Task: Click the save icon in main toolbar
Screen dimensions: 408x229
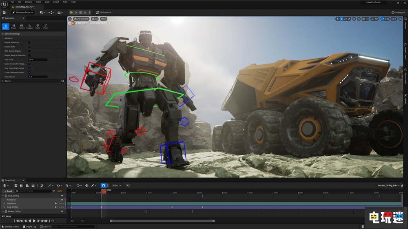Action: coord(4,13)
